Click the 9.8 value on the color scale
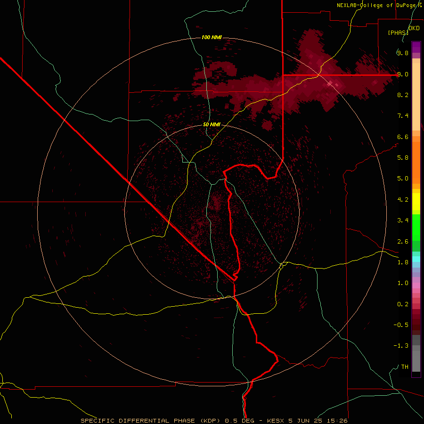Image resolution: width=424 pixels, height=424 pixels. click(x=403, y=53)
